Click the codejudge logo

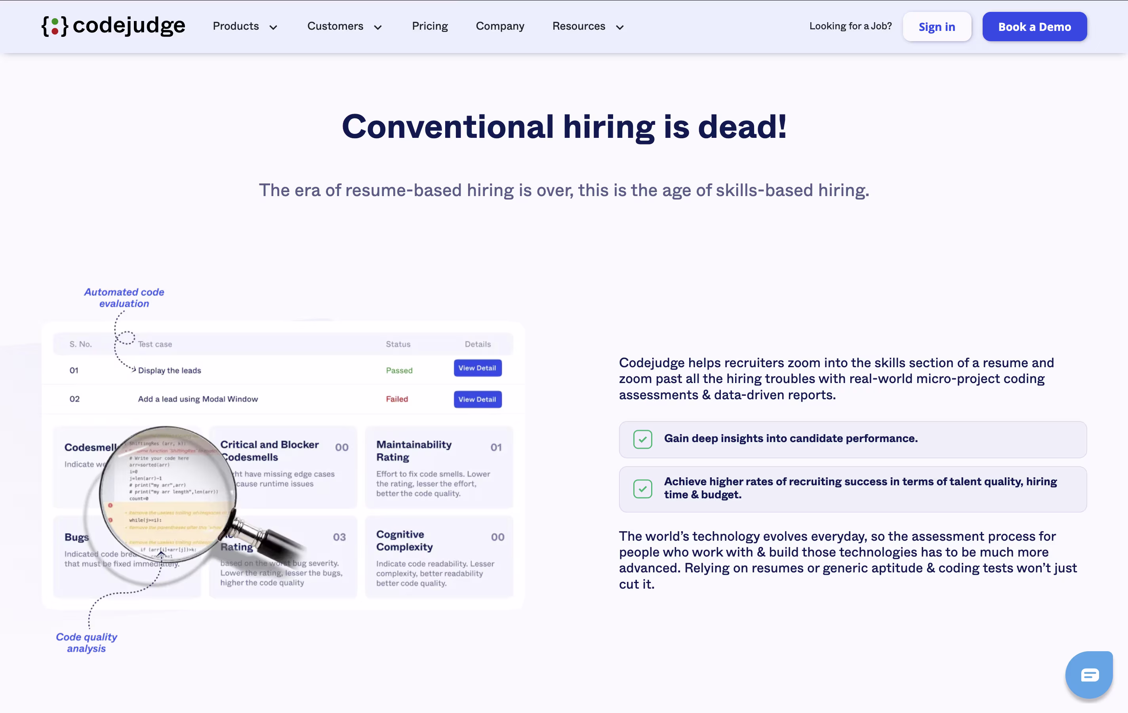pos(113,26)
